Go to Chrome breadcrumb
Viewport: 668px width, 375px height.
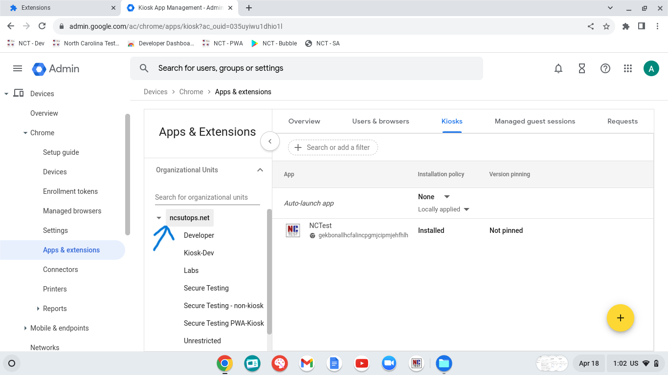tap(191, 92)
